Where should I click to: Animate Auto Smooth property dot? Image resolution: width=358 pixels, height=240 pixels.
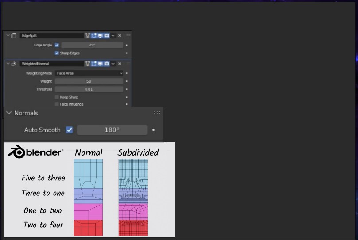point(153,130)
